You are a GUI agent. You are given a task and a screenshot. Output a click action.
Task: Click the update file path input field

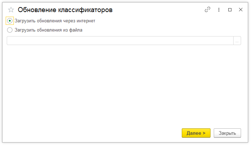(x=120, y=41)
